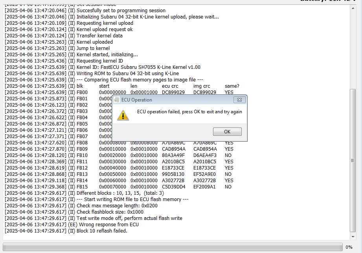Click the 0% progress label

tap(349, 247)
